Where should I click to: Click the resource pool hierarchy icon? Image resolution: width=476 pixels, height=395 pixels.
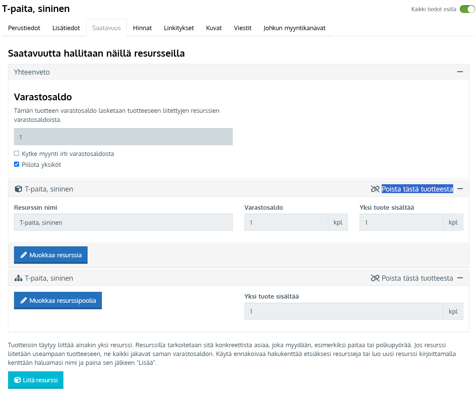pos(18,278)
